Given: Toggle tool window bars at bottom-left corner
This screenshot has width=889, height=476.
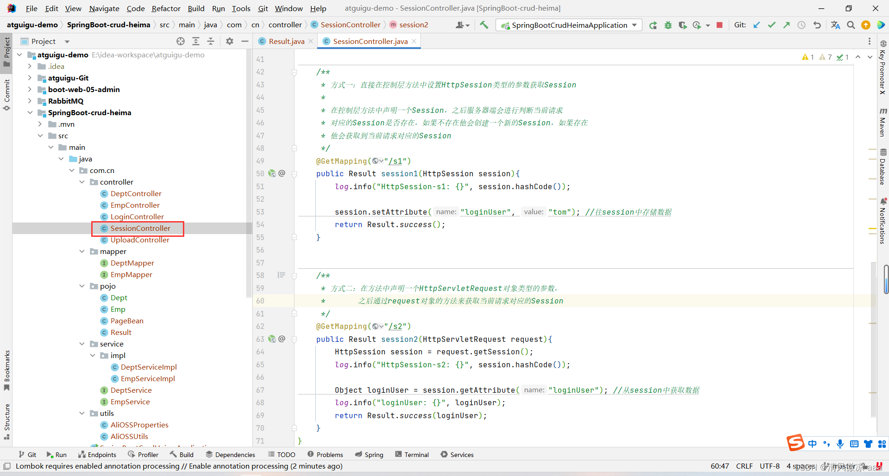Looking at the screenshot, I should point(7,466).
